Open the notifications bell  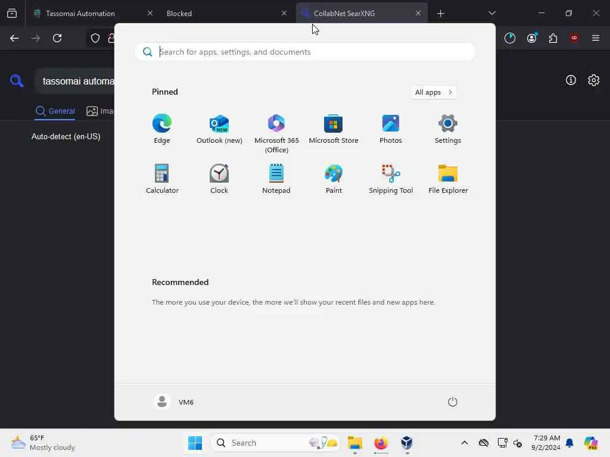click(x=569, y=443)
